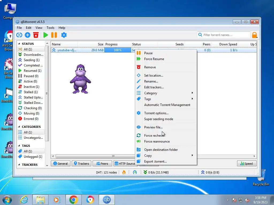Select the Checking (0) status filter

point(31,108)
